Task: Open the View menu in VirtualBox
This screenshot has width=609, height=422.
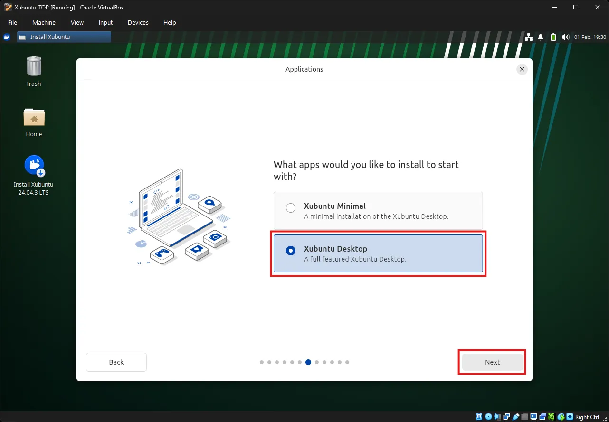Action: tap(77, 22)
